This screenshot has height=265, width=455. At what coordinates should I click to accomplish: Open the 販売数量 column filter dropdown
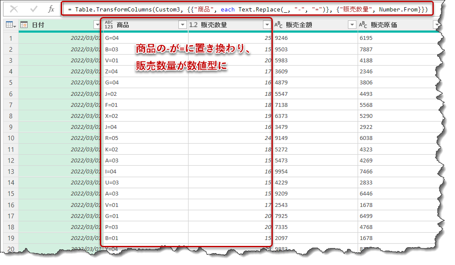coord(267,25)
